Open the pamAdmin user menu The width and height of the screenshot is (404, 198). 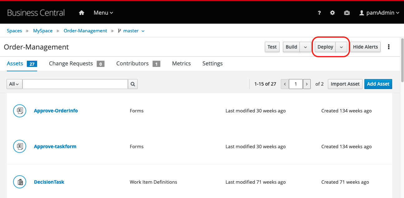(379, 13)
